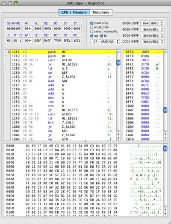This screenshot has width=171, height=224.
Task: Click memory dump scrollbar thumb
Action: click(165, 148)
